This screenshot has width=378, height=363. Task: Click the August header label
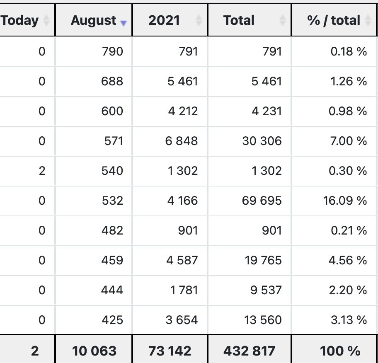94,21
